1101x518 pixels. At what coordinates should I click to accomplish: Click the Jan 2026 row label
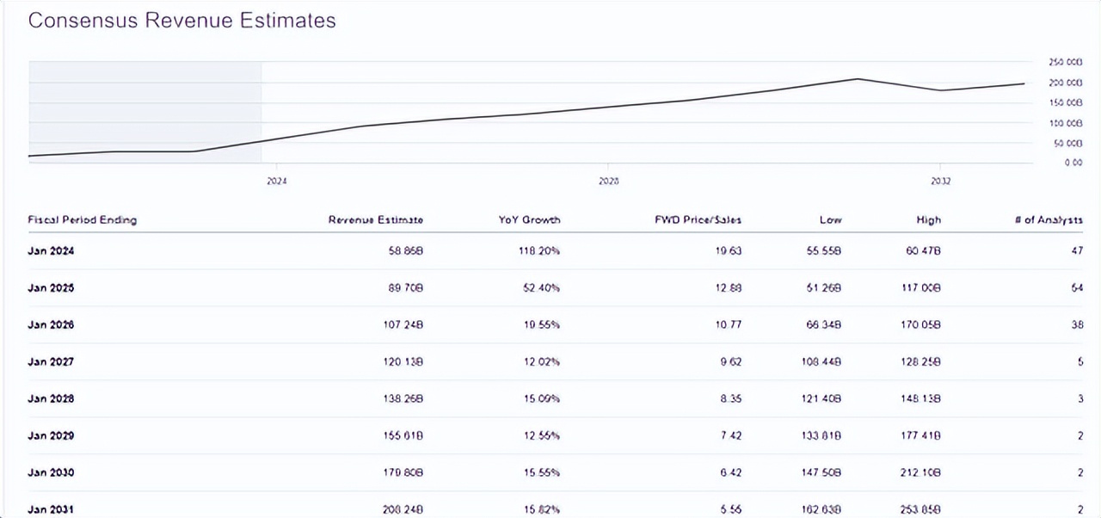point(51,325)
